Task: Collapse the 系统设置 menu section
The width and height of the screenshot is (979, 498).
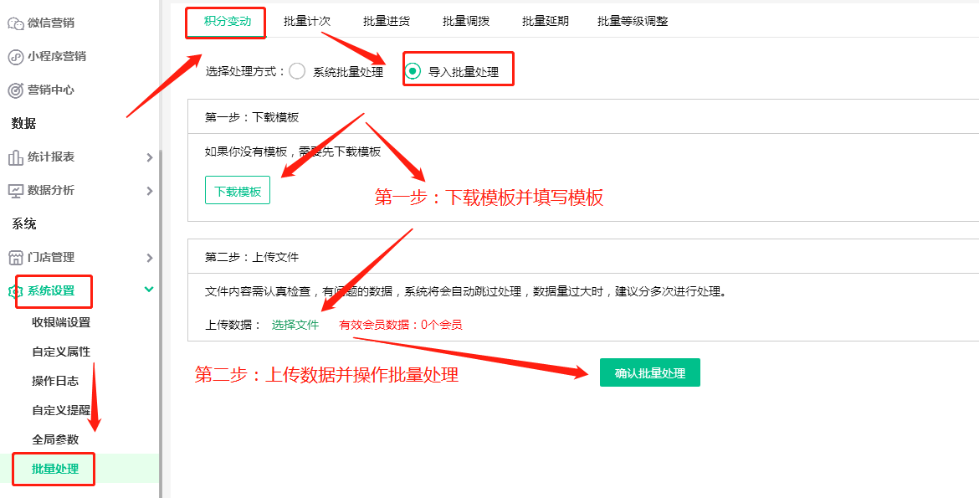Action: pos(149,287)
